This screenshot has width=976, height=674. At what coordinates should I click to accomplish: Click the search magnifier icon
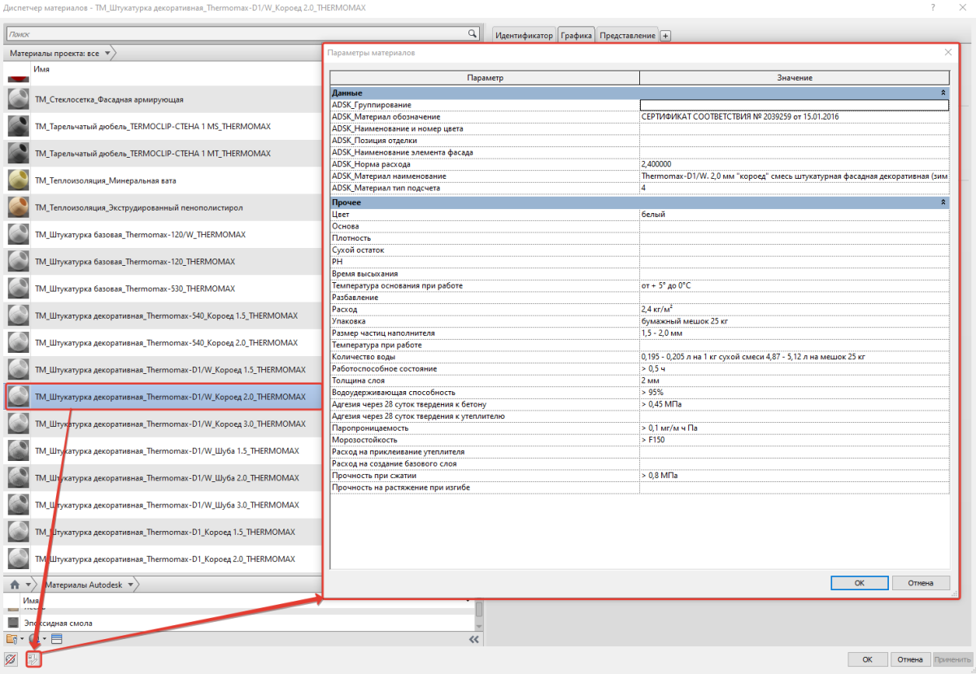tap(472, 34)
